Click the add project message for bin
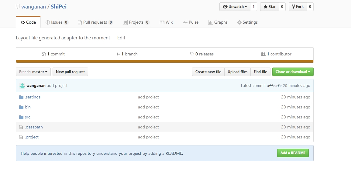351x176 pixels. pyautogui.click(x=148, y=107)
